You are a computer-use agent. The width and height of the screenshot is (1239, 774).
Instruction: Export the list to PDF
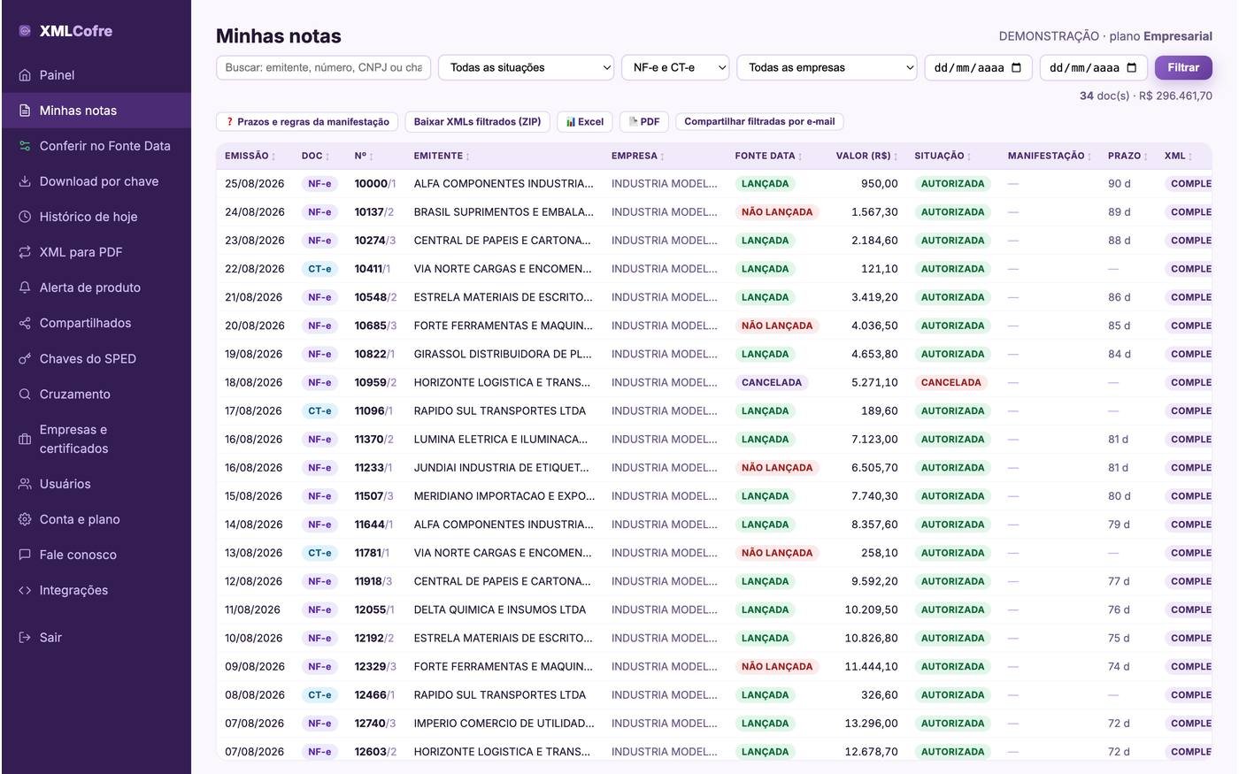point(644,122)
